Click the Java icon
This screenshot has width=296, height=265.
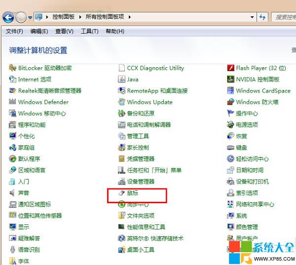click(x=121, y=79)
